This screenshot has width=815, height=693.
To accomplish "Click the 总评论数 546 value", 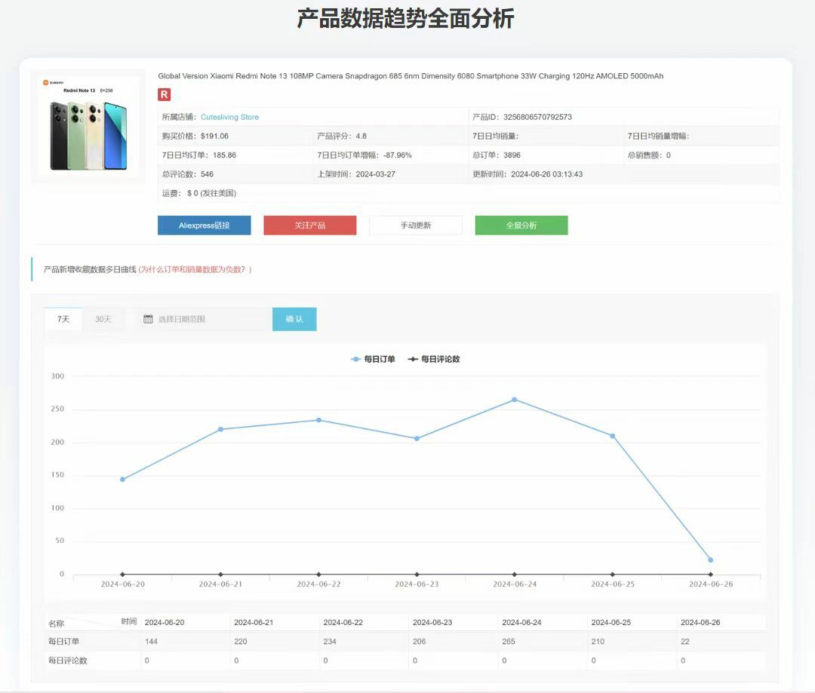I will coord(207,174).
